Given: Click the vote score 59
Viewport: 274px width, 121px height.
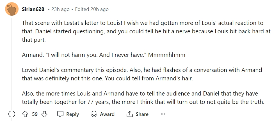Looking at the screenshot, I should coord(35,114).
